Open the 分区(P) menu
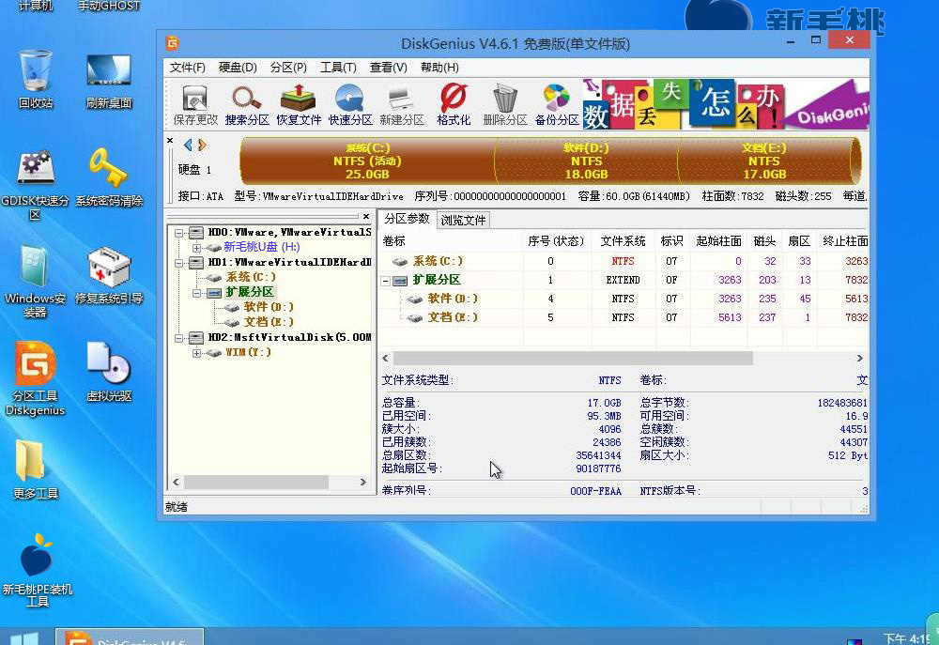The width and height of the screenshot is (939, 645). (288, 68)
